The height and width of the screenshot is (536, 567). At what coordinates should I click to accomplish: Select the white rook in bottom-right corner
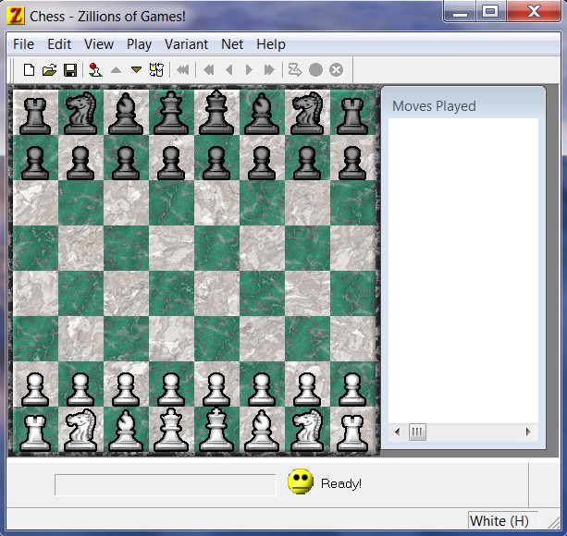point(352,432)
